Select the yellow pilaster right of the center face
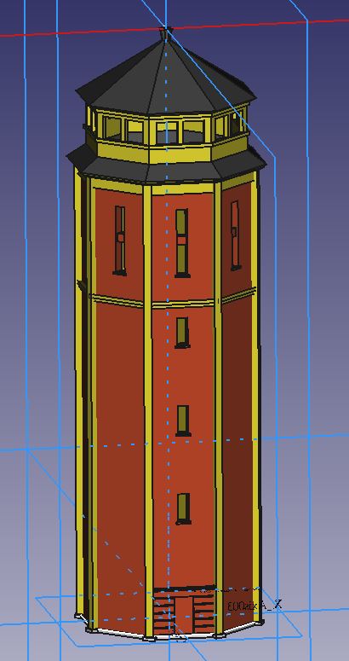 click(217, 409)
